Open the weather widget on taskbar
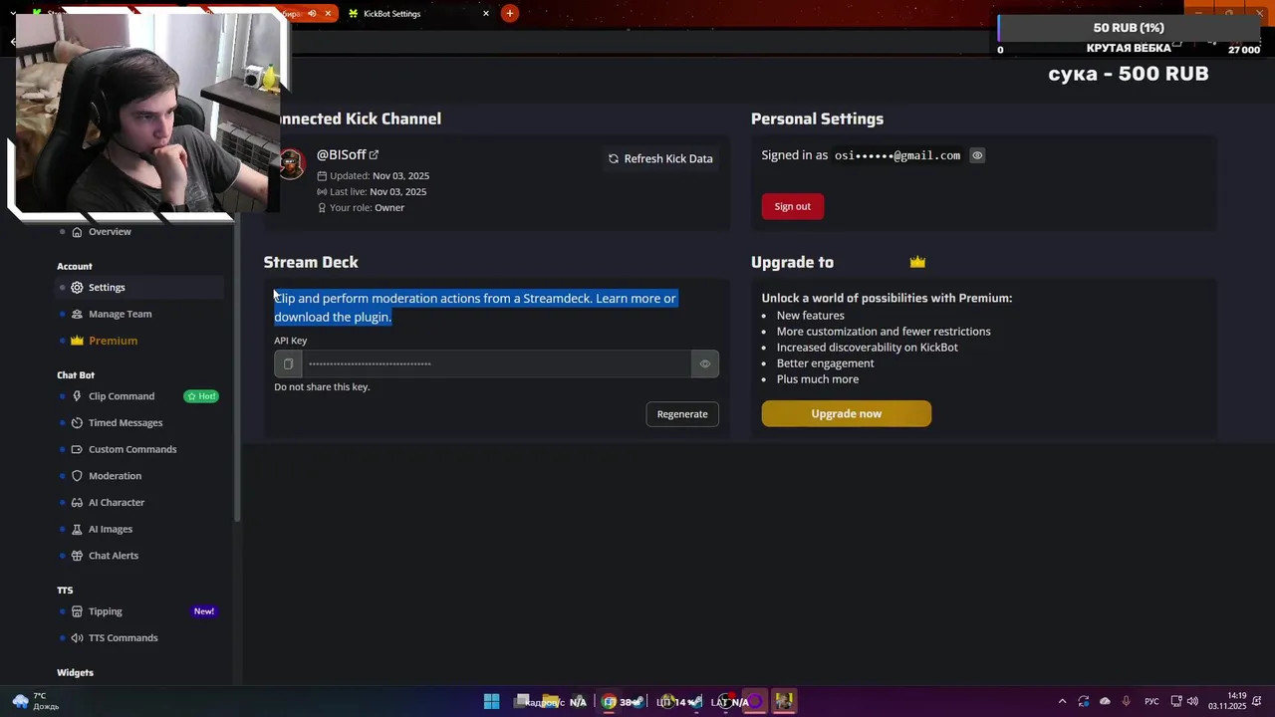This screenshot has width=1275, height=717. [34, 701]
